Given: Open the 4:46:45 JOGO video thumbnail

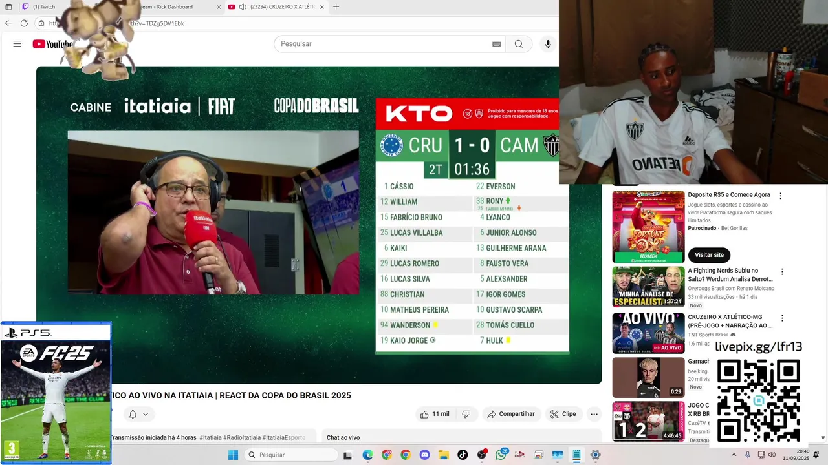Looking at the screenshot, I should [x=648, y=422].
